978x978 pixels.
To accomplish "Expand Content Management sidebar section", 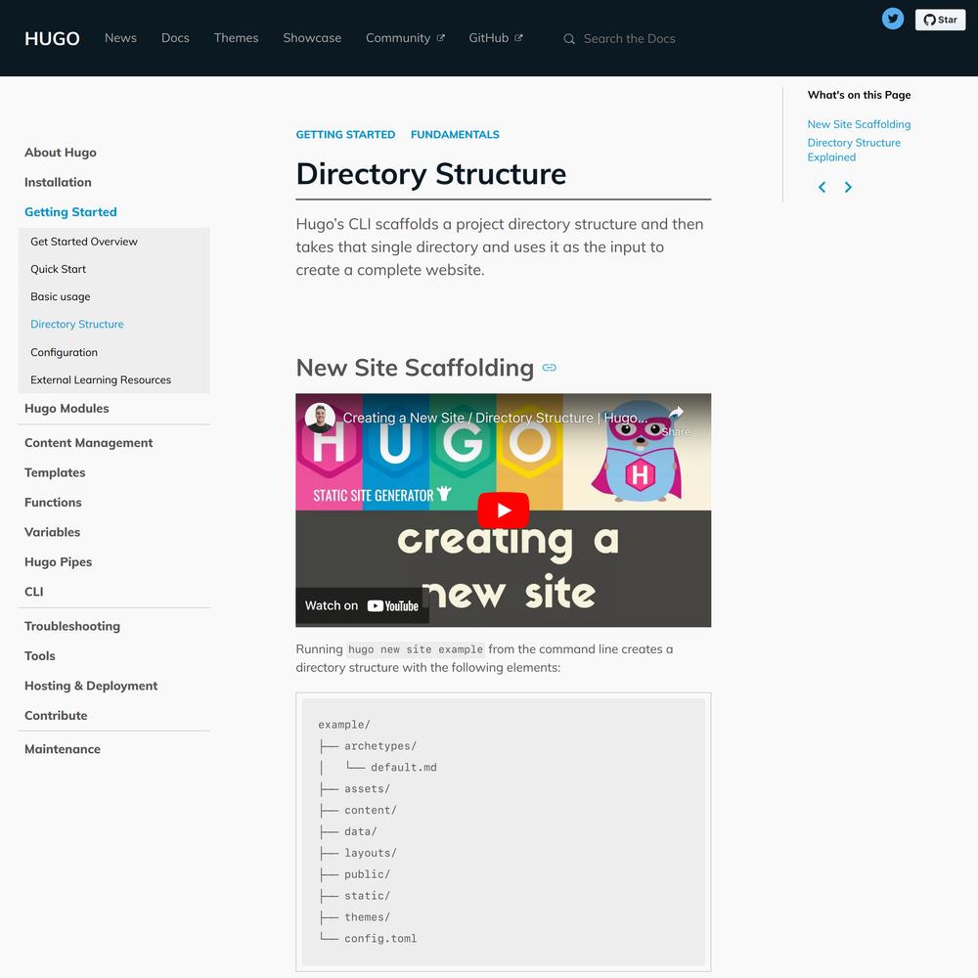I will (89, 442).
